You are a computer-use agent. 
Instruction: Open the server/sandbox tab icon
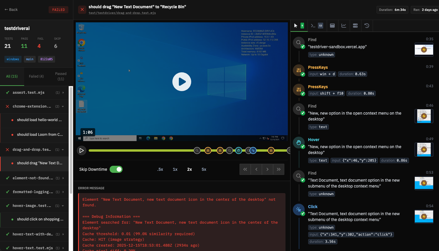[355, 26]
